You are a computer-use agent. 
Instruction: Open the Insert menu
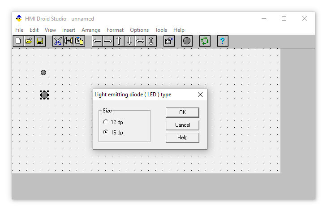click(x=69, y=30)
